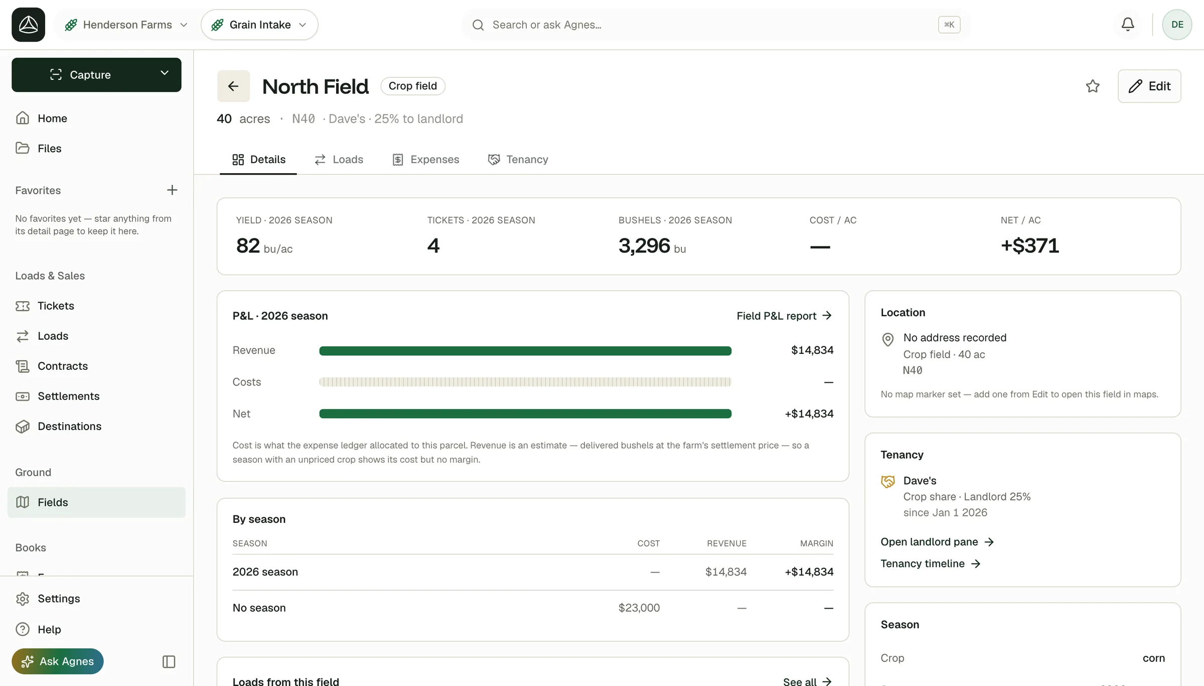Select Fields in the sidebar
1204x686 pixels.
click(96, 502)
